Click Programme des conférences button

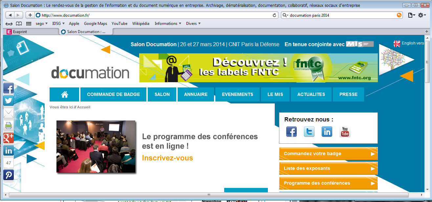coord(328,183)
